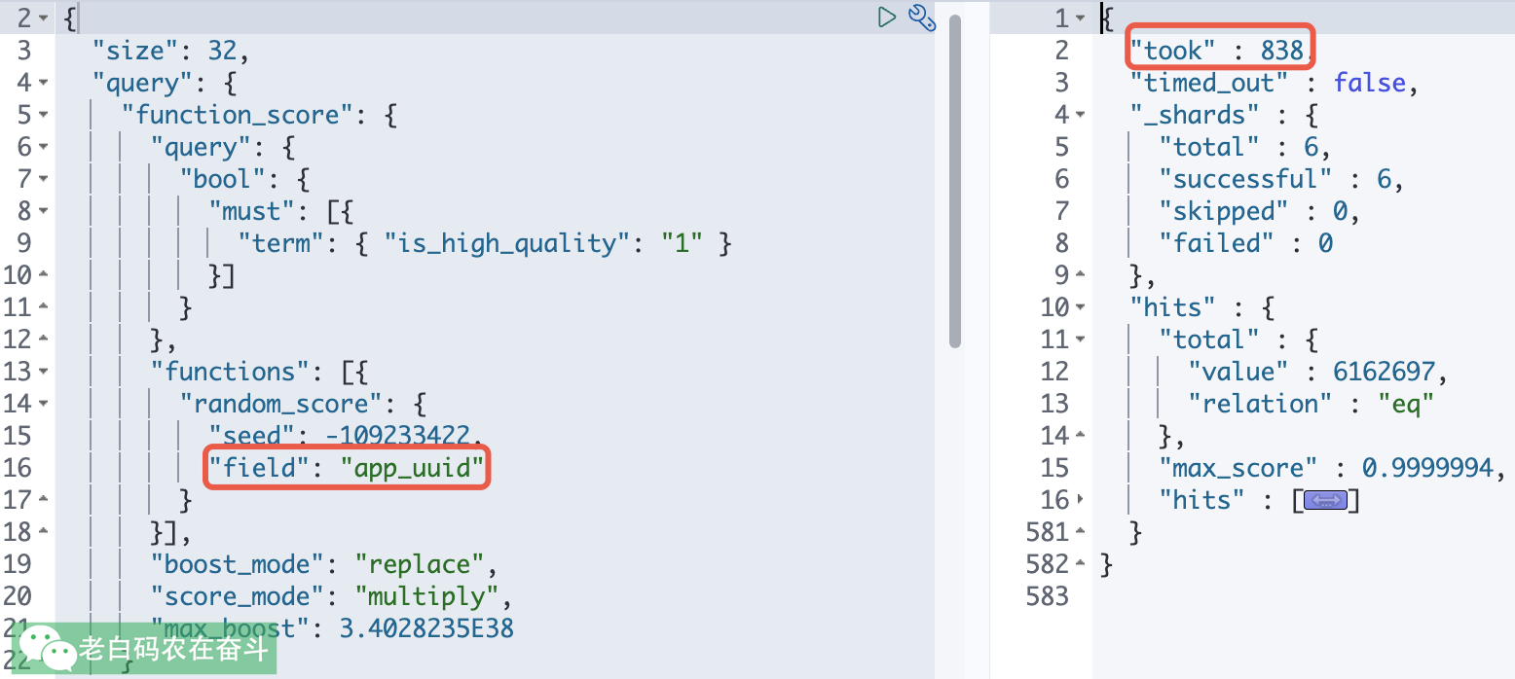Click the "replace" boost_mode value

[x=420, y=564]
